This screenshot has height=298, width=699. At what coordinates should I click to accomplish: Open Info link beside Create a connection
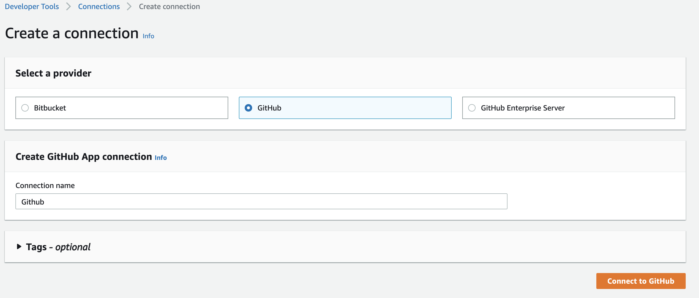(x=148, y=36)
